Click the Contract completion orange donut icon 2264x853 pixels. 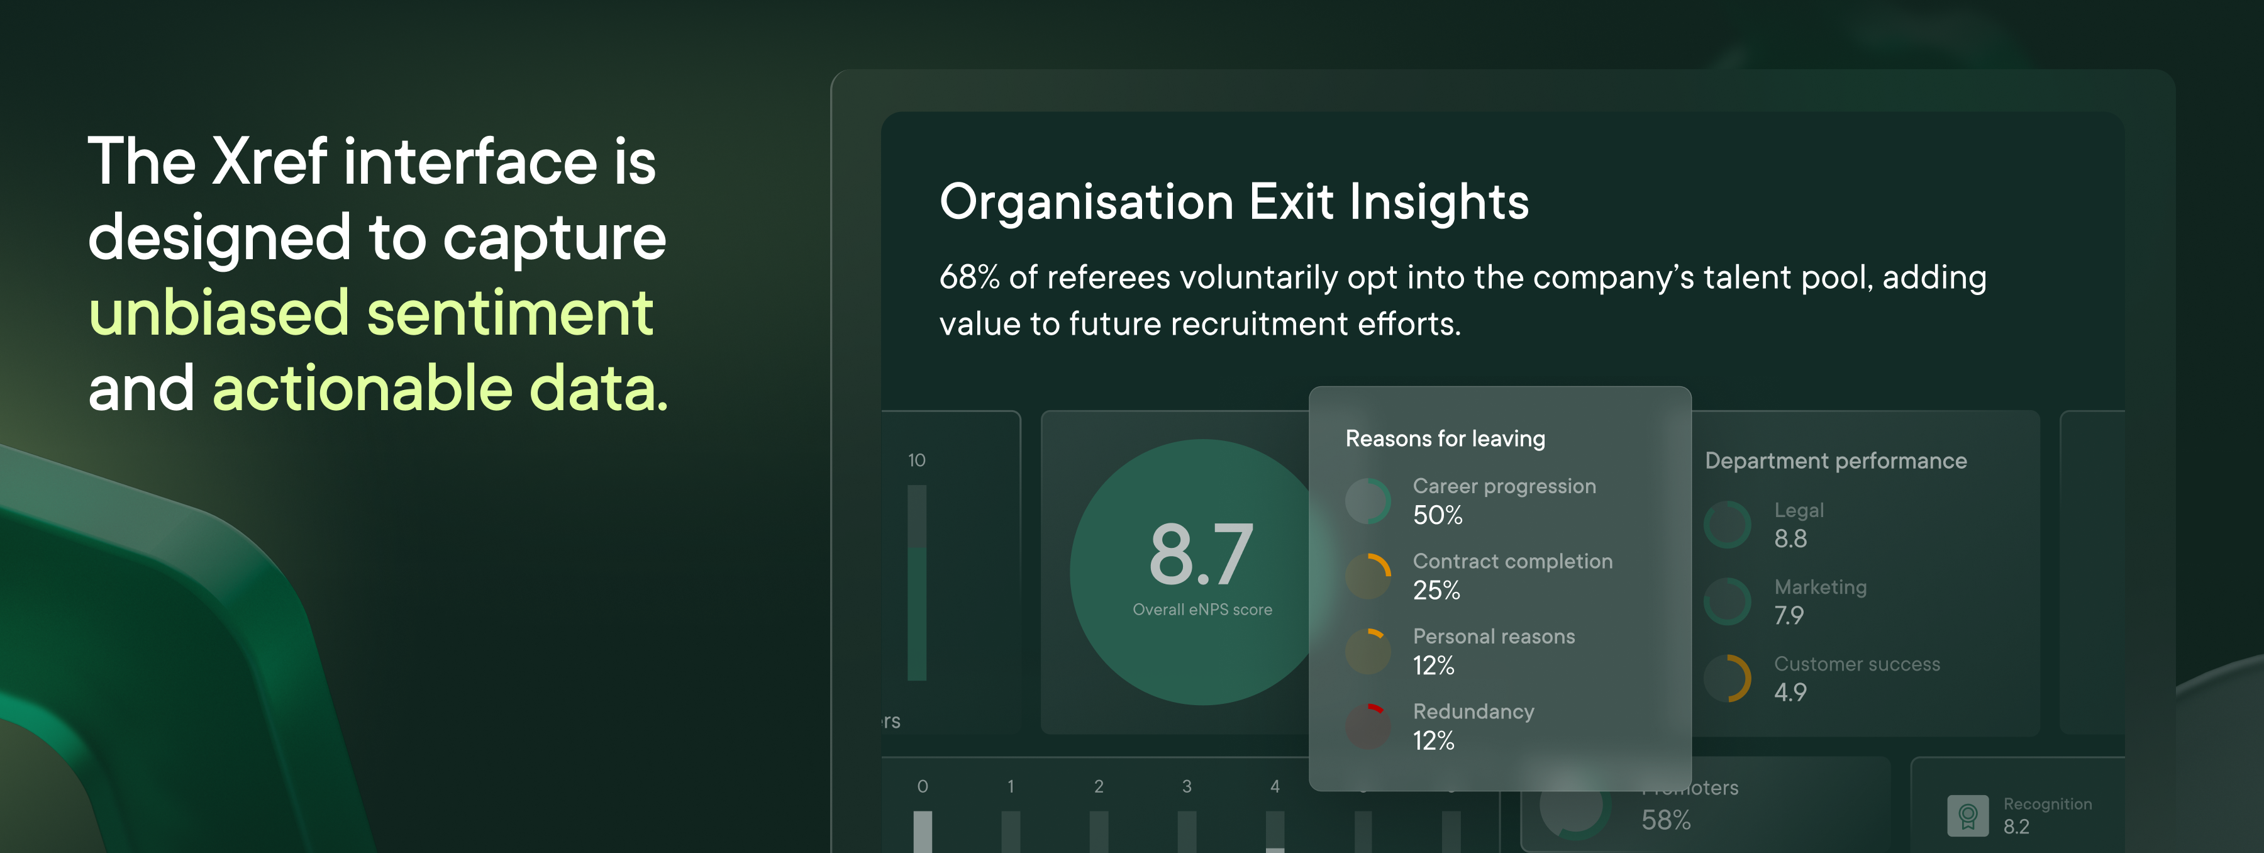(x=1368, y=576)
